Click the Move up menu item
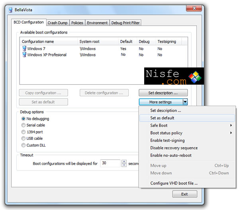The width and height of the screenshot is (239, 210). tap(187, 166)
